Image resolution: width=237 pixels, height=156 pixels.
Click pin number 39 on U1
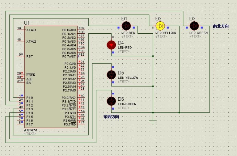pos(82,28)
